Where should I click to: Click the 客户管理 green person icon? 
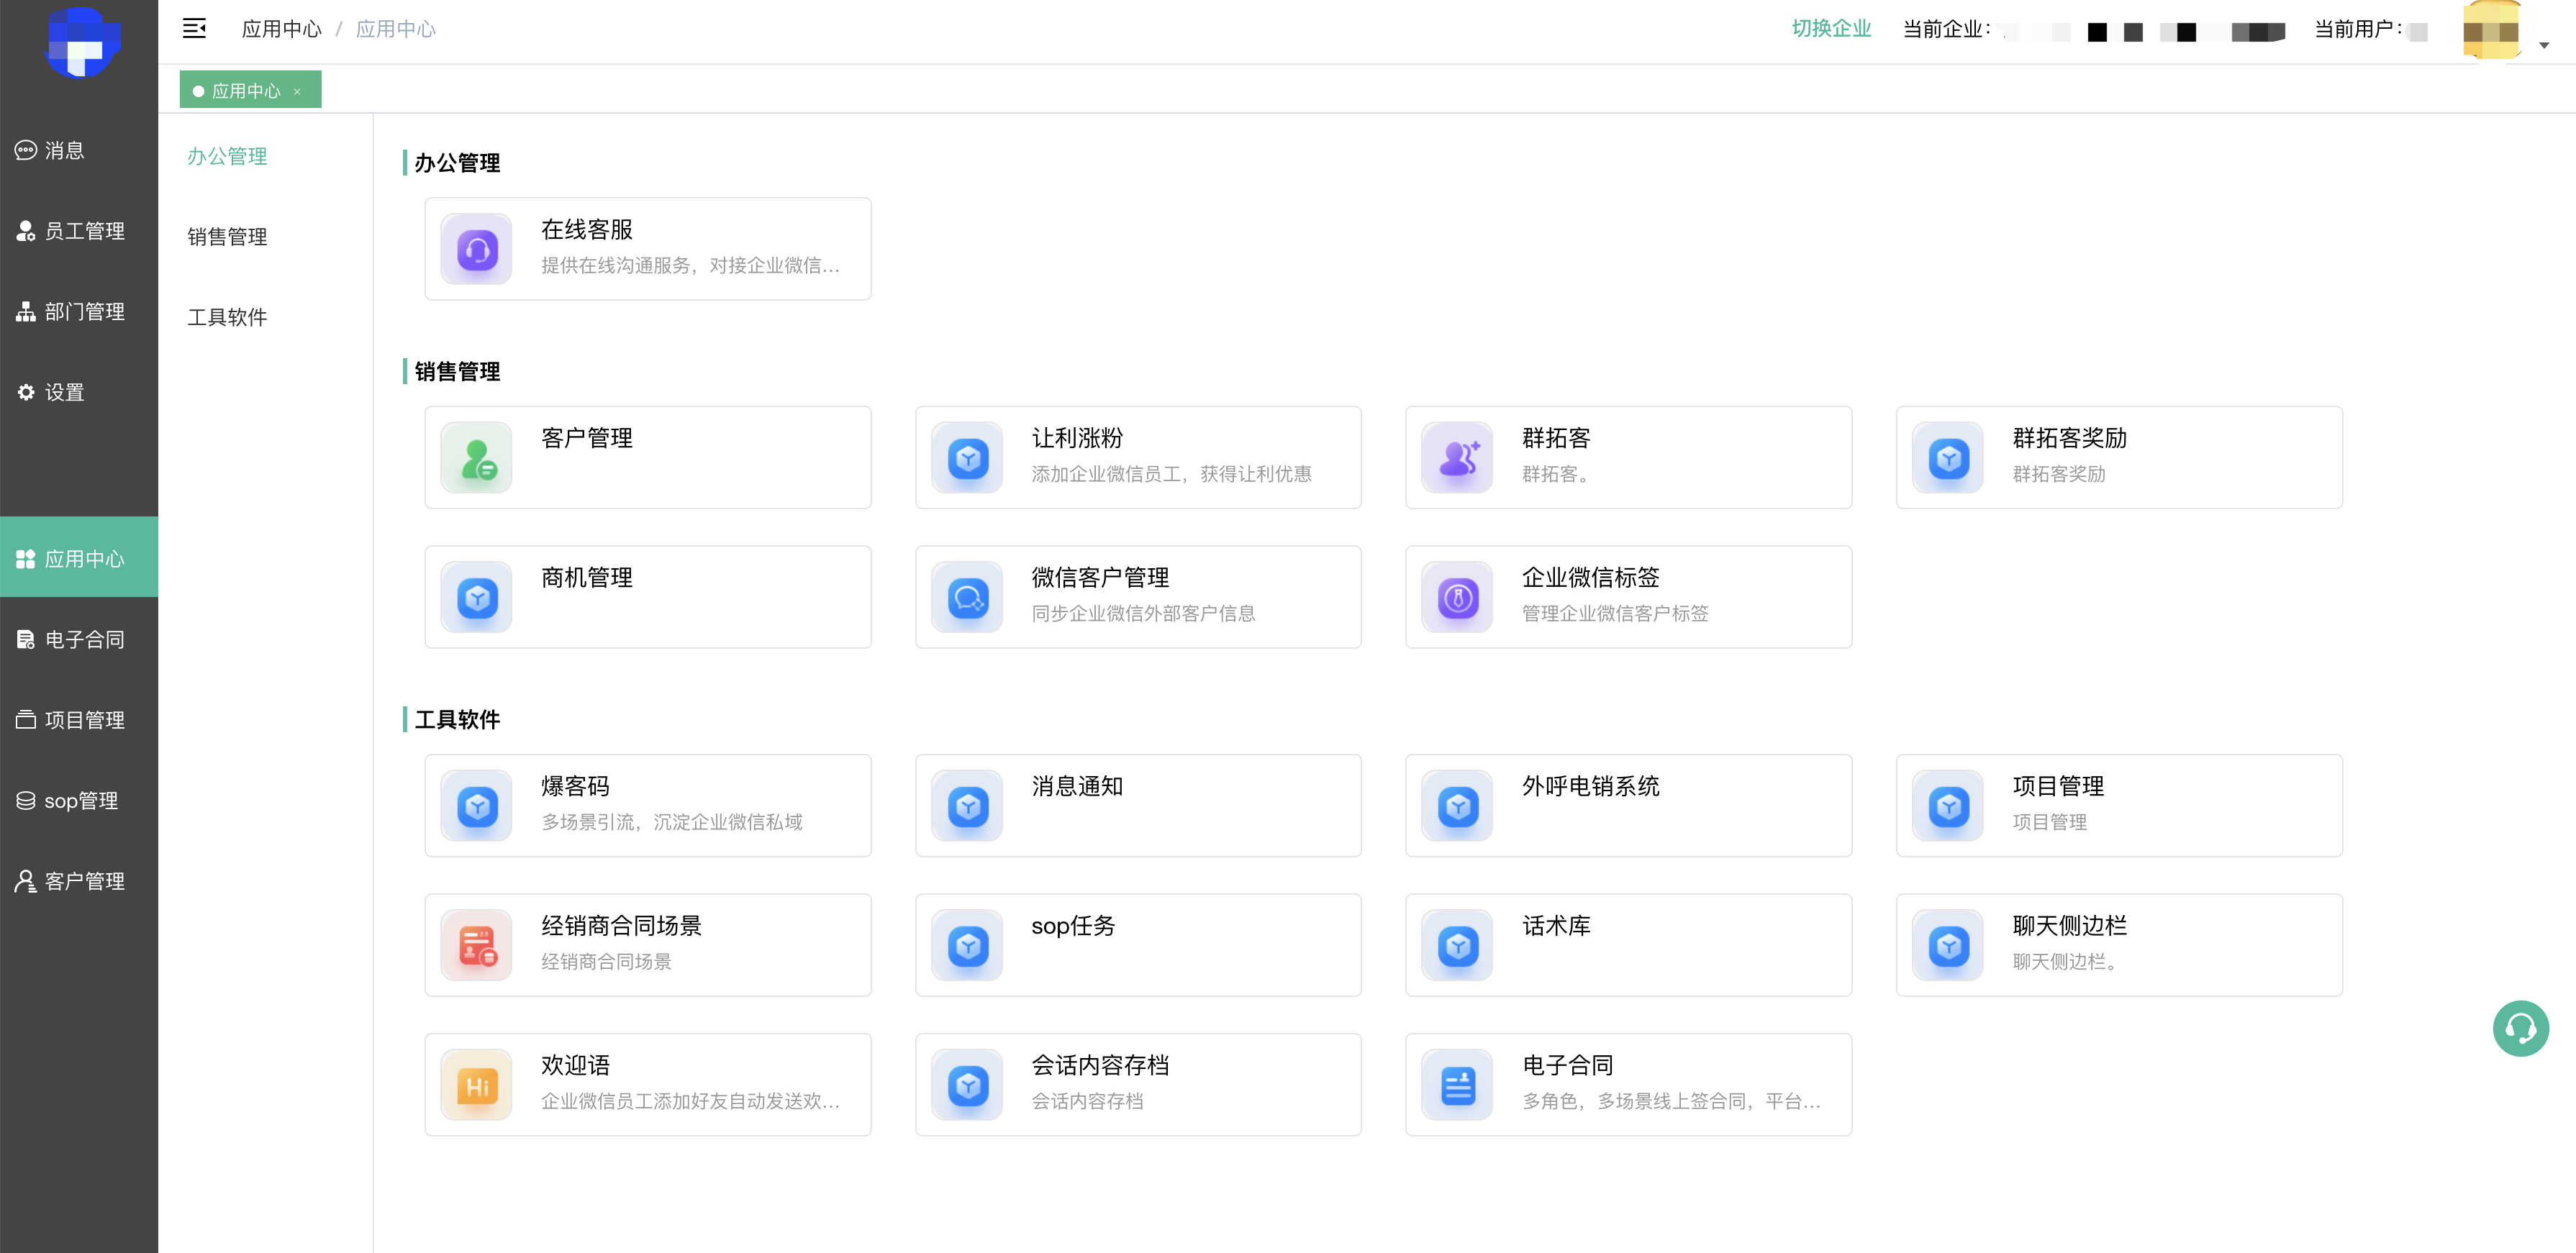pos(477,458)
